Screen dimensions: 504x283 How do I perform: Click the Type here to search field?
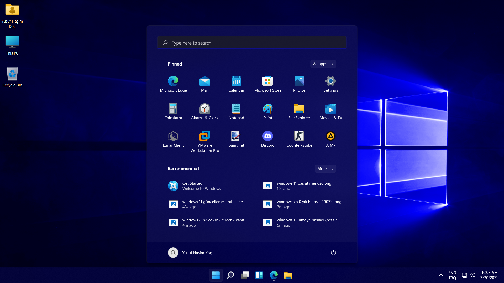coord(252,43)
